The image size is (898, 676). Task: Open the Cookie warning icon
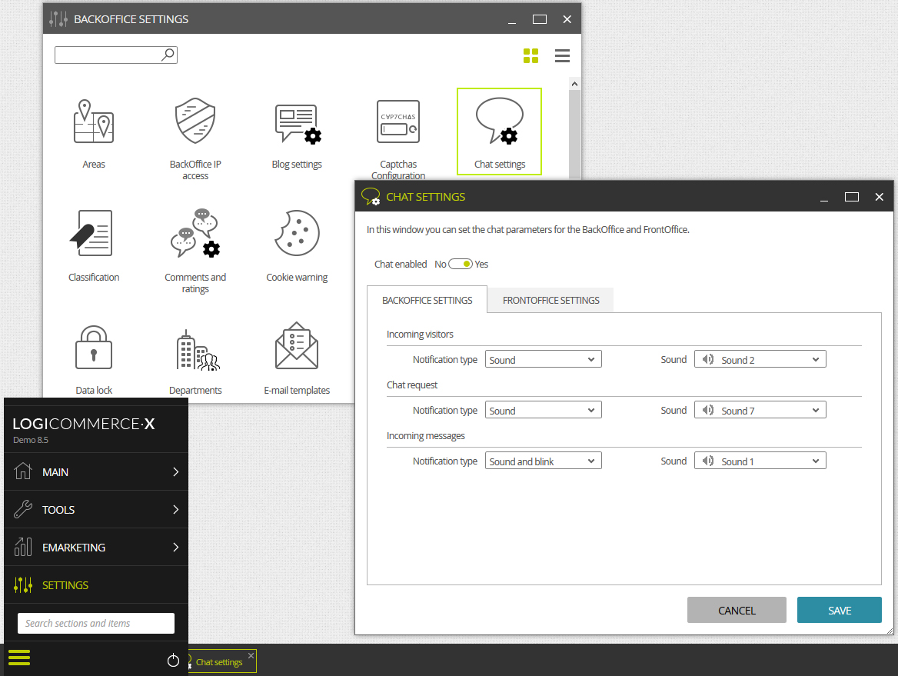(297, 233)
